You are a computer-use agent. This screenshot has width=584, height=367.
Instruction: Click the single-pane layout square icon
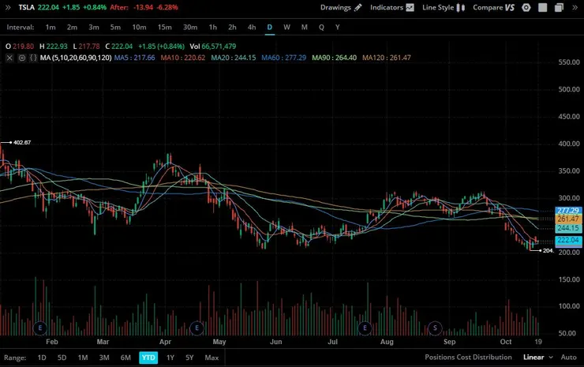[x=543, y=7]
